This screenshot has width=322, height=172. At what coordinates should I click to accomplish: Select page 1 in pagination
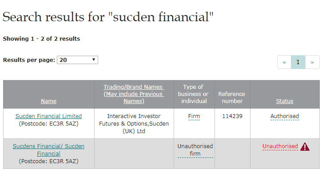298,62
